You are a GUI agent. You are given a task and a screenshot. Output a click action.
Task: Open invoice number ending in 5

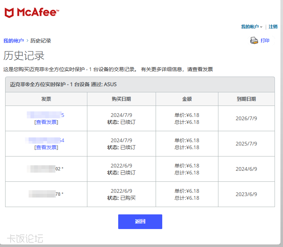click(x=46, y=115)
